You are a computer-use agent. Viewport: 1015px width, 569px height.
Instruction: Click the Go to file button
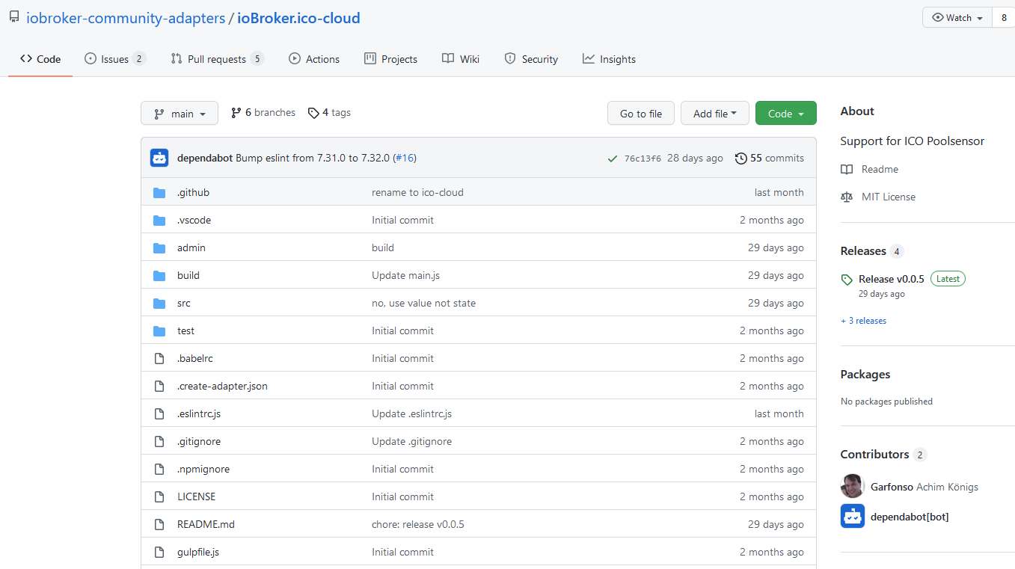[641, 114]
